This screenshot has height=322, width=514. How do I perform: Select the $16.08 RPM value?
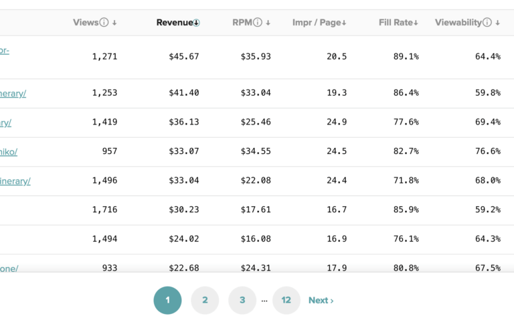click(256, 239)
